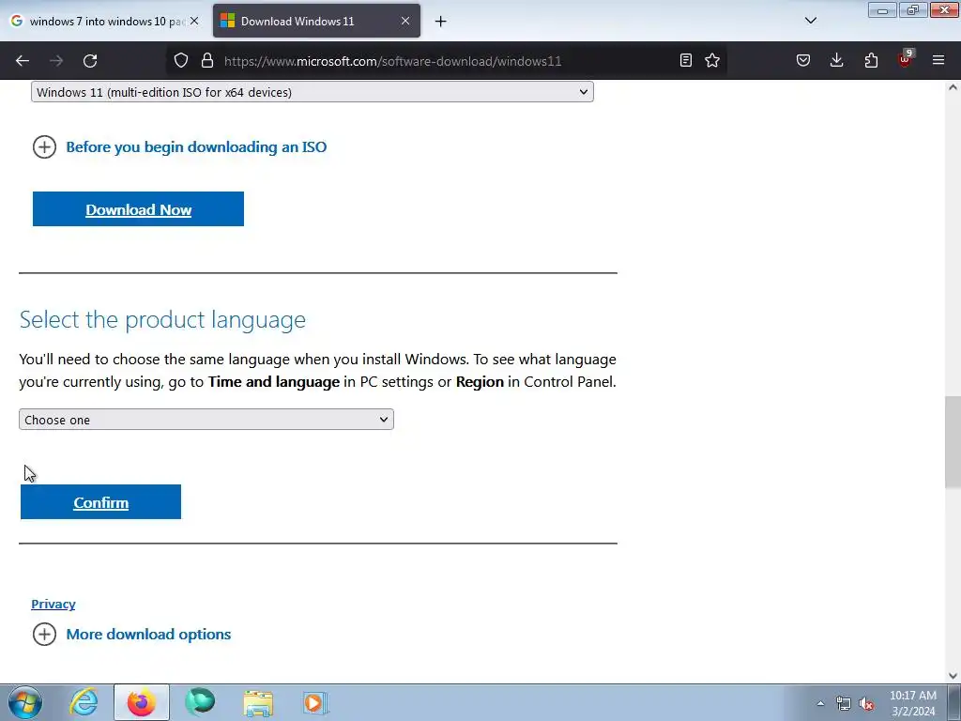Viewport: 961px width, 721px height.
Task: Switch to windows 7 into windows 10 tab
Action: [x=104, y=21]
